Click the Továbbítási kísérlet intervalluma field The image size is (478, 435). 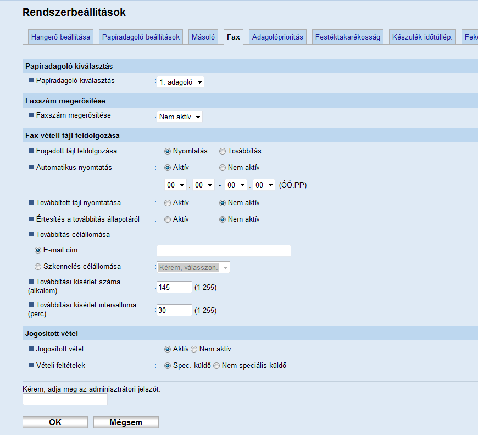(174, 310)
